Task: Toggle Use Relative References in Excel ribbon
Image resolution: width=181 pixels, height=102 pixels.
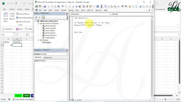Action: pyautogui.click(x=25, y=18)
